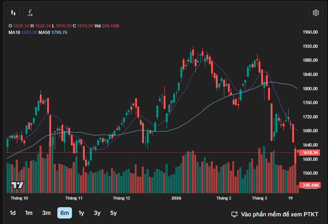
Task: Open the candlestick chart type selector
Action: (x=14, y=13)
